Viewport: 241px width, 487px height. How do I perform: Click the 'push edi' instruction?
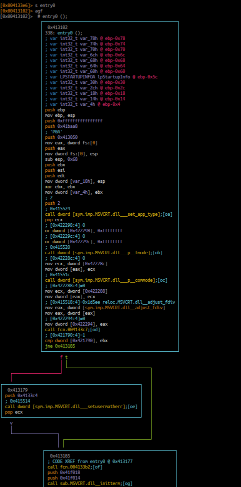click(x=55, y=176)
